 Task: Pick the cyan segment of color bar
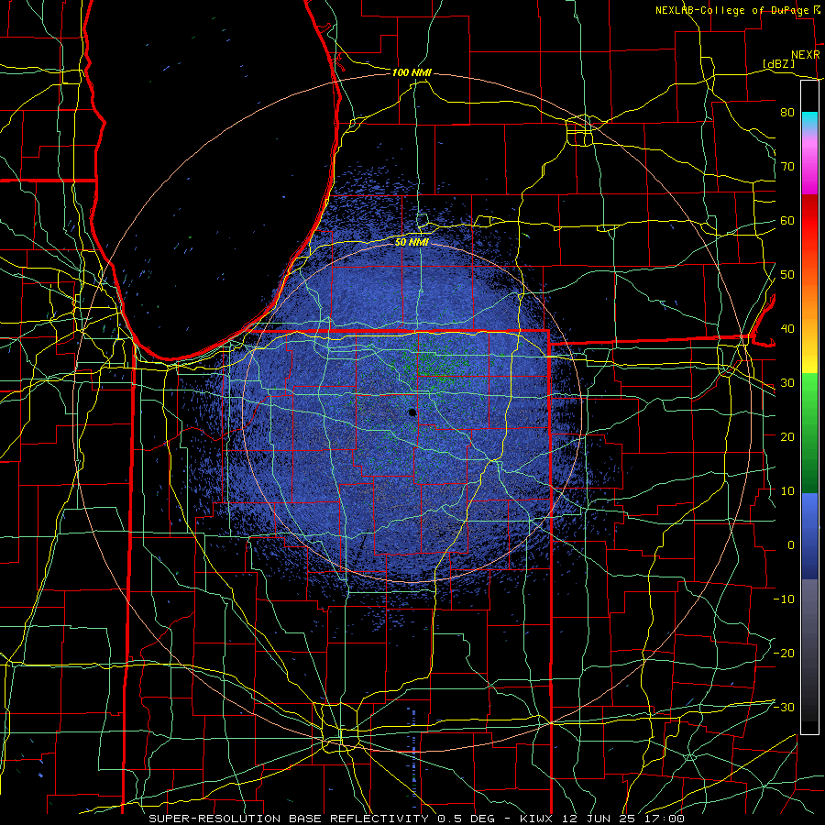coord(809,120)
